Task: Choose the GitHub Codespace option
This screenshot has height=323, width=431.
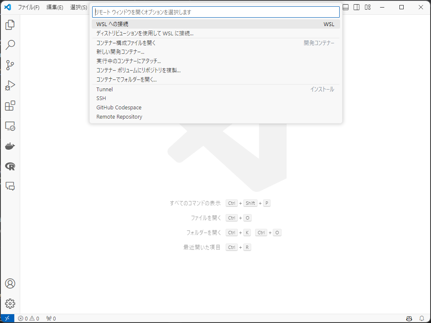Action: click(119, 108)
